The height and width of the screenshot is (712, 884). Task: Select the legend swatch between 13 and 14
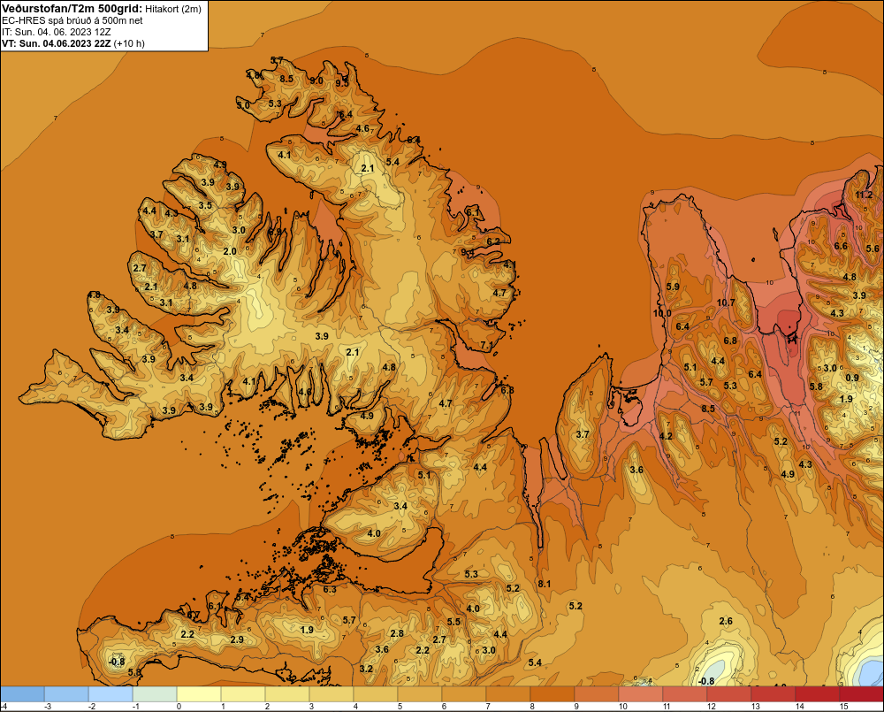[773, 694]
